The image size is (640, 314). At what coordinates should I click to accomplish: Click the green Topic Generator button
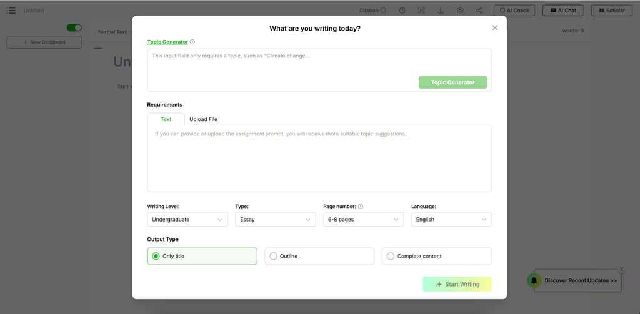(x=452, y=82)
